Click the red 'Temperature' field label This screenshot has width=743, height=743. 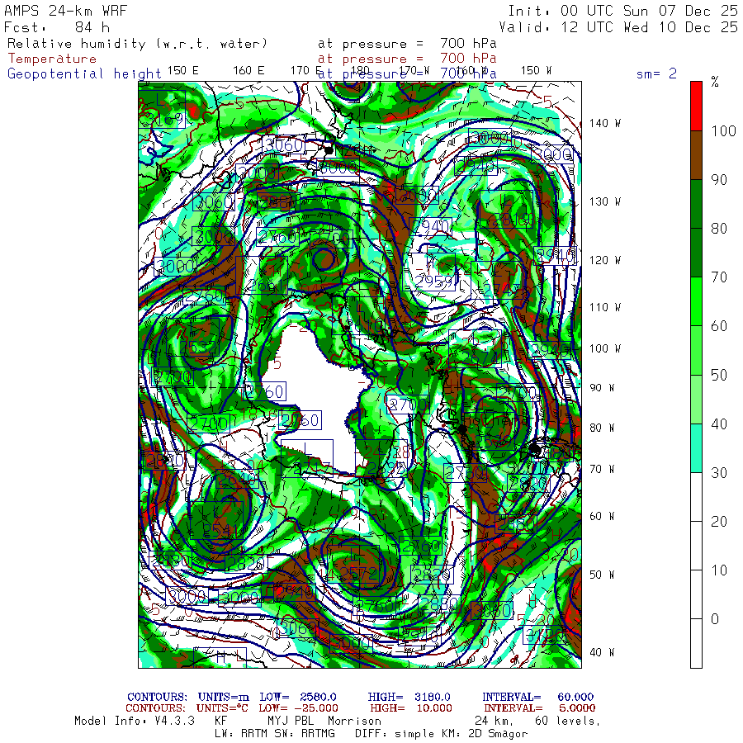[x=52, y=59]
